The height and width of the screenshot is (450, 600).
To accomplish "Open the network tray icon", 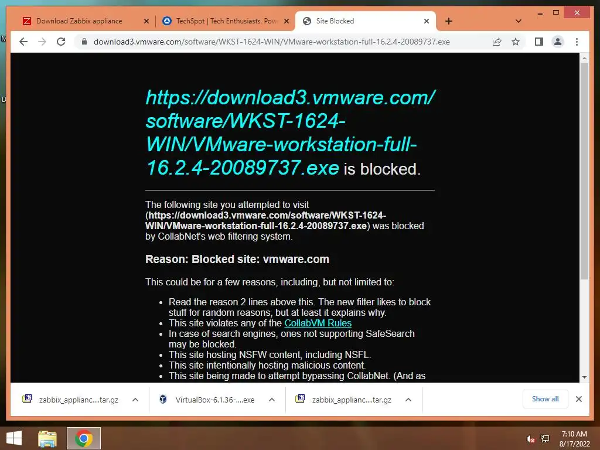I will 545,439.
